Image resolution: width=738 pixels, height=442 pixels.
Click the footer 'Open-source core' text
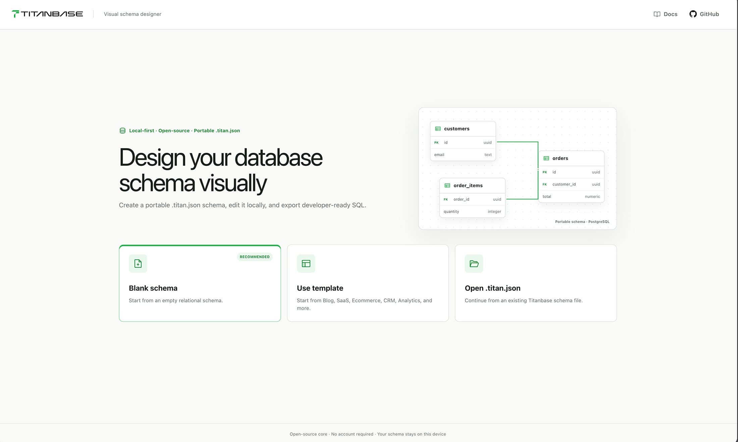(308, 434)
